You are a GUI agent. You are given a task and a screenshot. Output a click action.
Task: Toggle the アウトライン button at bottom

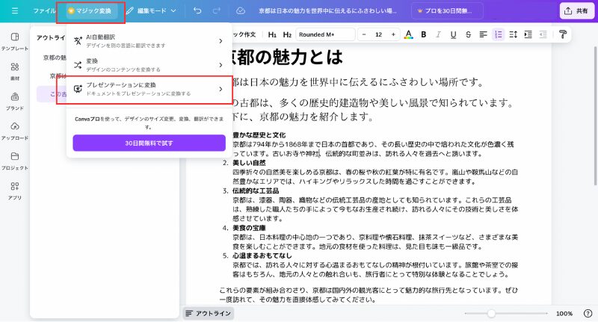tap(209, 313)
